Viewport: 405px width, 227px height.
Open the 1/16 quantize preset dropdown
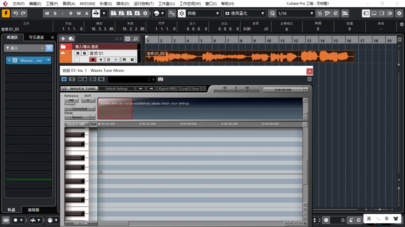click(295, 13)
